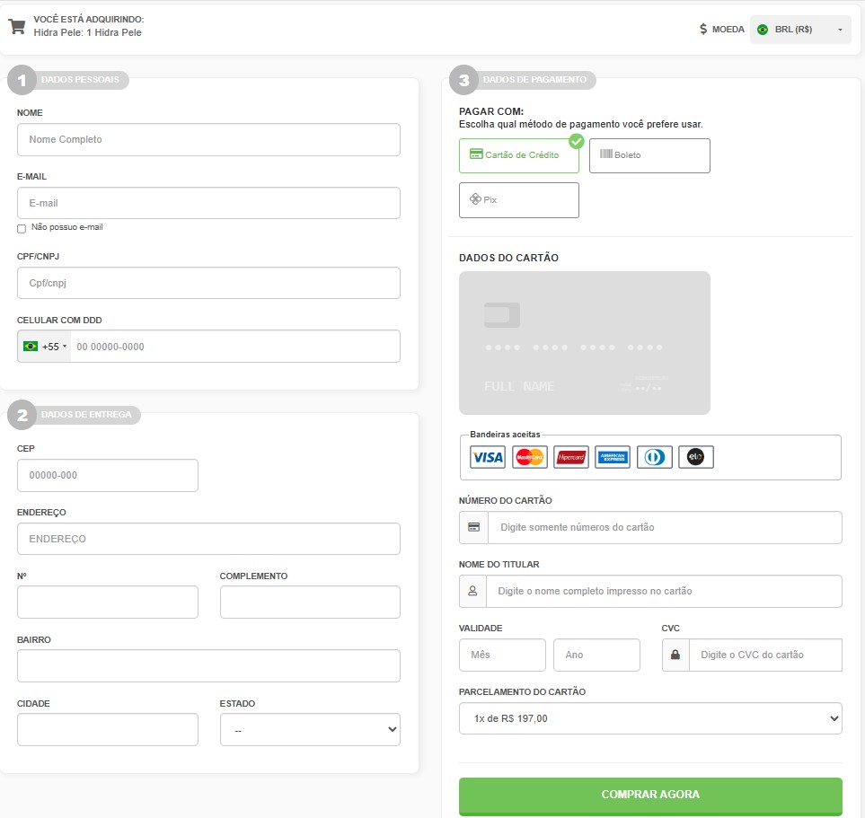Choose Boleto as payment method
The height and width of the screenshot is (818, 865).
[x=649, y=155]
